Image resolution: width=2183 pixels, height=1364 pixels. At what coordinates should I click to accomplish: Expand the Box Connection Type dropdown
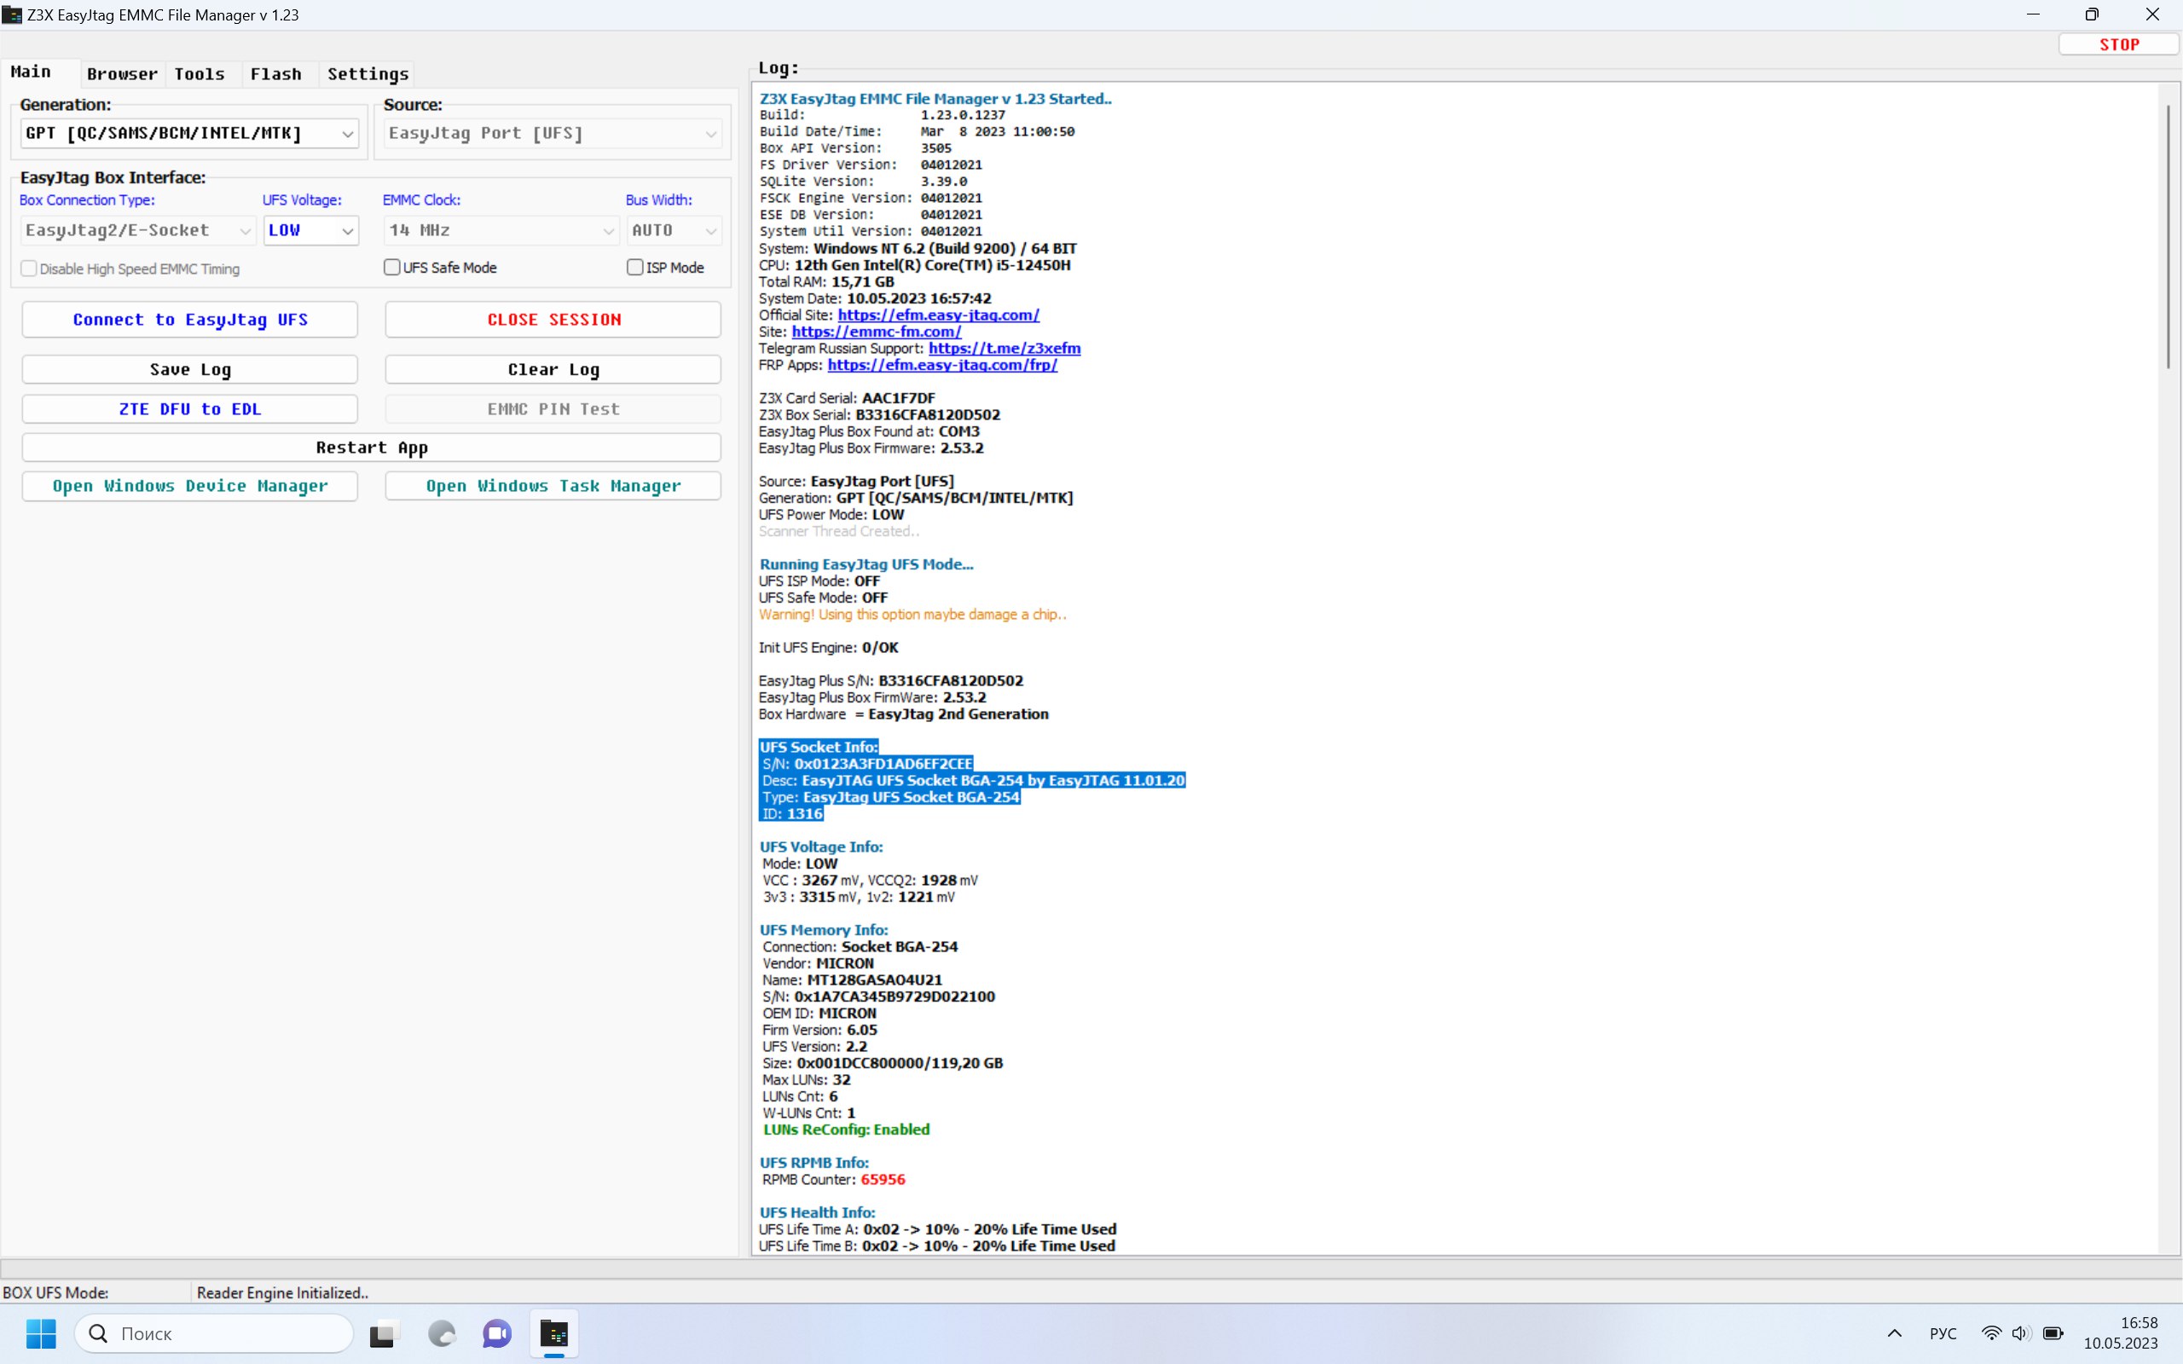138,230
